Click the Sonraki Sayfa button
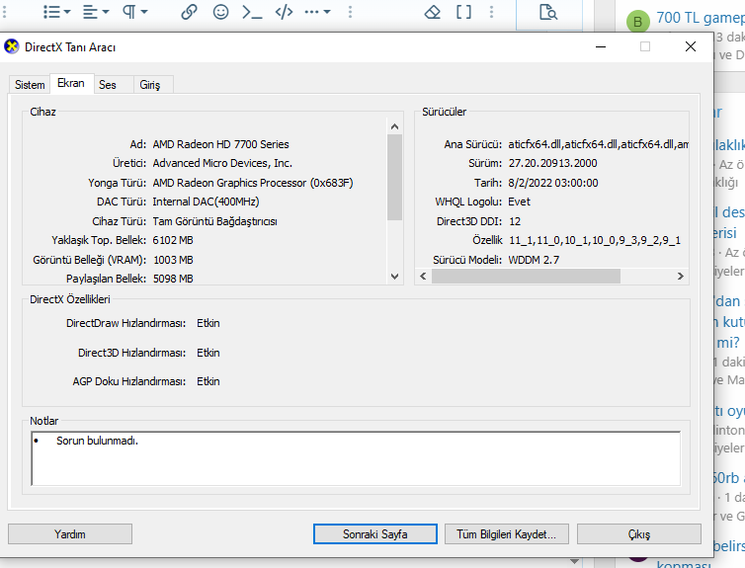This screenshot has height=568, width=745. pyautogui.click(x=374, y=534)
